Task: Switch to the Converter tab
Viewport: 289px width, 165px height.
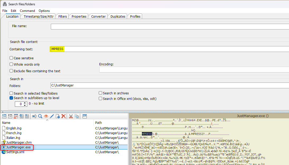Action: coord(98,16)
